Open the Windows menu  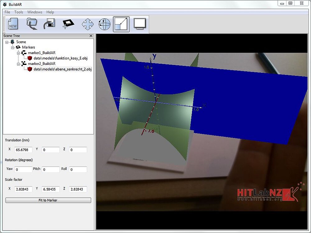click(x=35, y=12)
